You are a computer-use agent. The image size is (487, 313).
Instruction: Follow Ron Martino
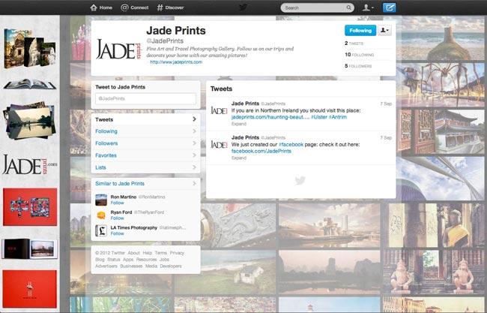point(118,203)
